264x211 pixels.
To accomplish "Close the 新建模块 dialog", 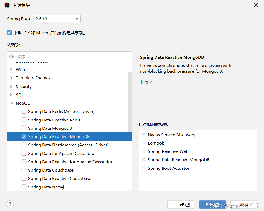I will pyautogui.click(x=256, y=5).
